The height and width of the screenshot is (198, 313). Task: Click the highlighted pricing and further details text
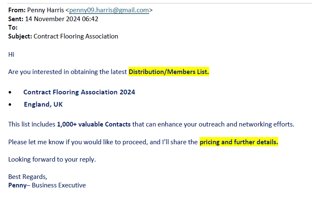click(239, 142)
